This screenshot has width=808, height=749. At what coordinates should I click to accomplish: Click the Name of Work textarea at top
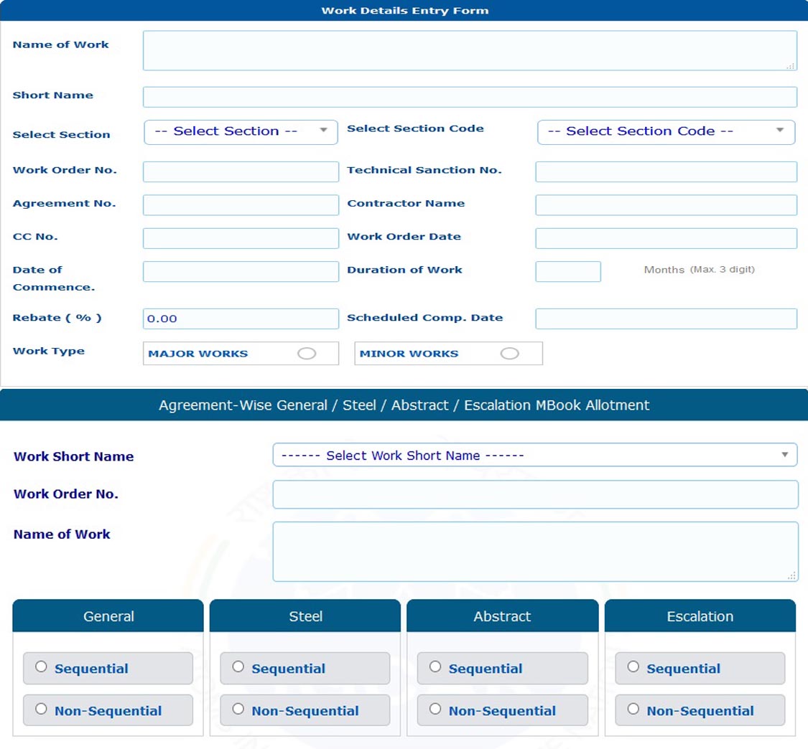click(x=469, y=50)
